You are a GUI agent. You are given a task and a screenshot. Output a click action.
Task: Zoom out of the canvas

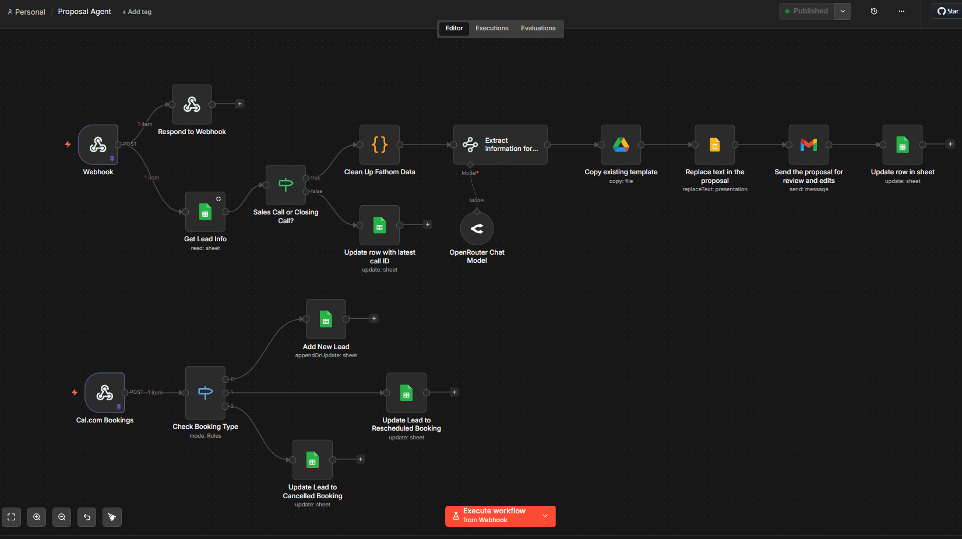pyautogui.click(x=62, y=517)
